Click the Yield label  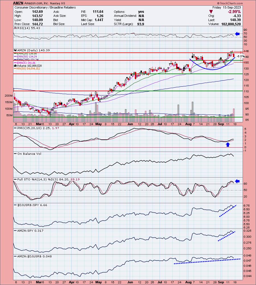click(x=117, y=20)
